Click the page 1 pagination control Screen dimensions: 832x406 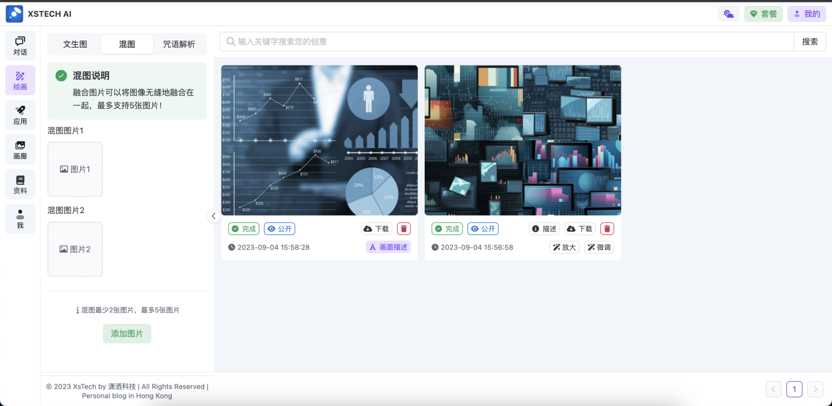click(x=794, y=389)
